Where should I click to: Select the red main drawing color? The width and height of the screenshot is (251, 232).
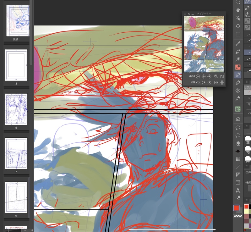pyautogui.click(x=236, y=208)
